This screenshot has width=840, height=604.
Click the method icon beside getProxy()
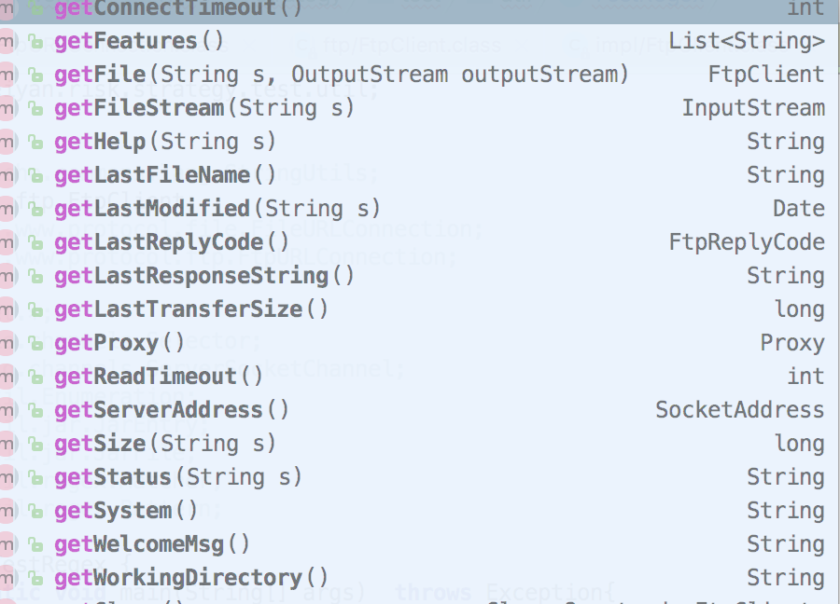7,342
